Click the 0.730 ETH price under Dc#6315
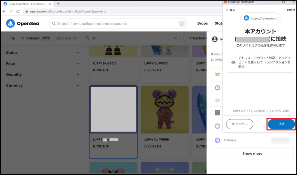Screen dimensions: 297x175 (101, 70)
